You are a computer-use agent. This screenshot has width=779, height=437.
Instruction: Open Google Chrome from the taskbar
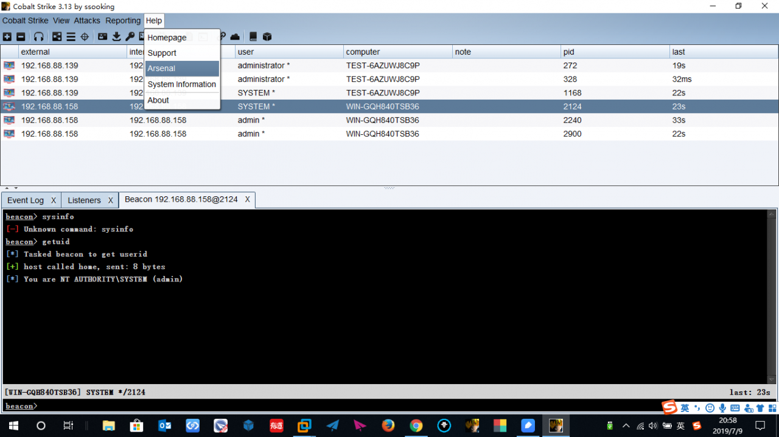416,425
